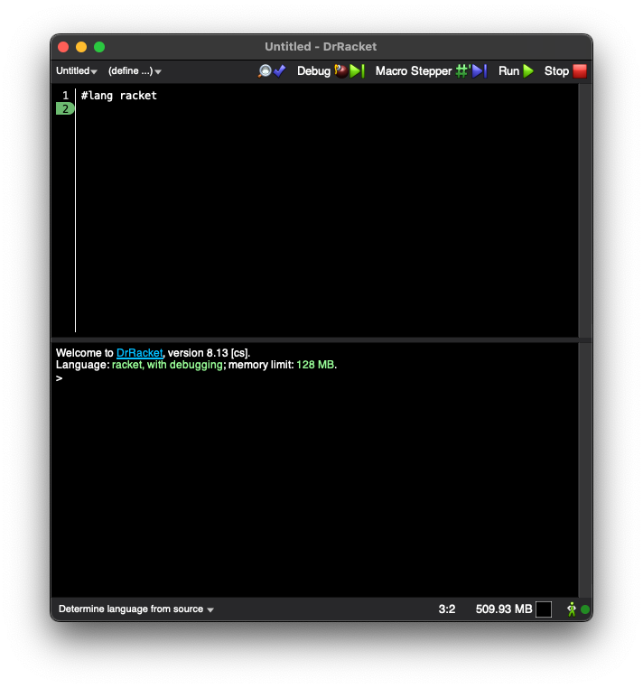Open Determine language from source menu

(x=135, y=609)
